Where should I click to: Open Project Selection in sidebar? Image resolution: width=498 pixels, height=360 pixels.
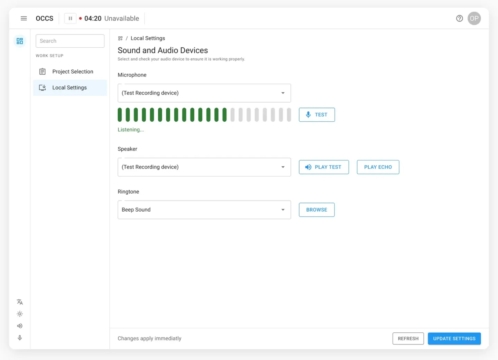click(70, 72)
